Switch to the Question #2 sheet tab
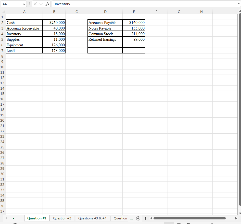This screenshot has width=241, height=224. (x=62, y=218)
